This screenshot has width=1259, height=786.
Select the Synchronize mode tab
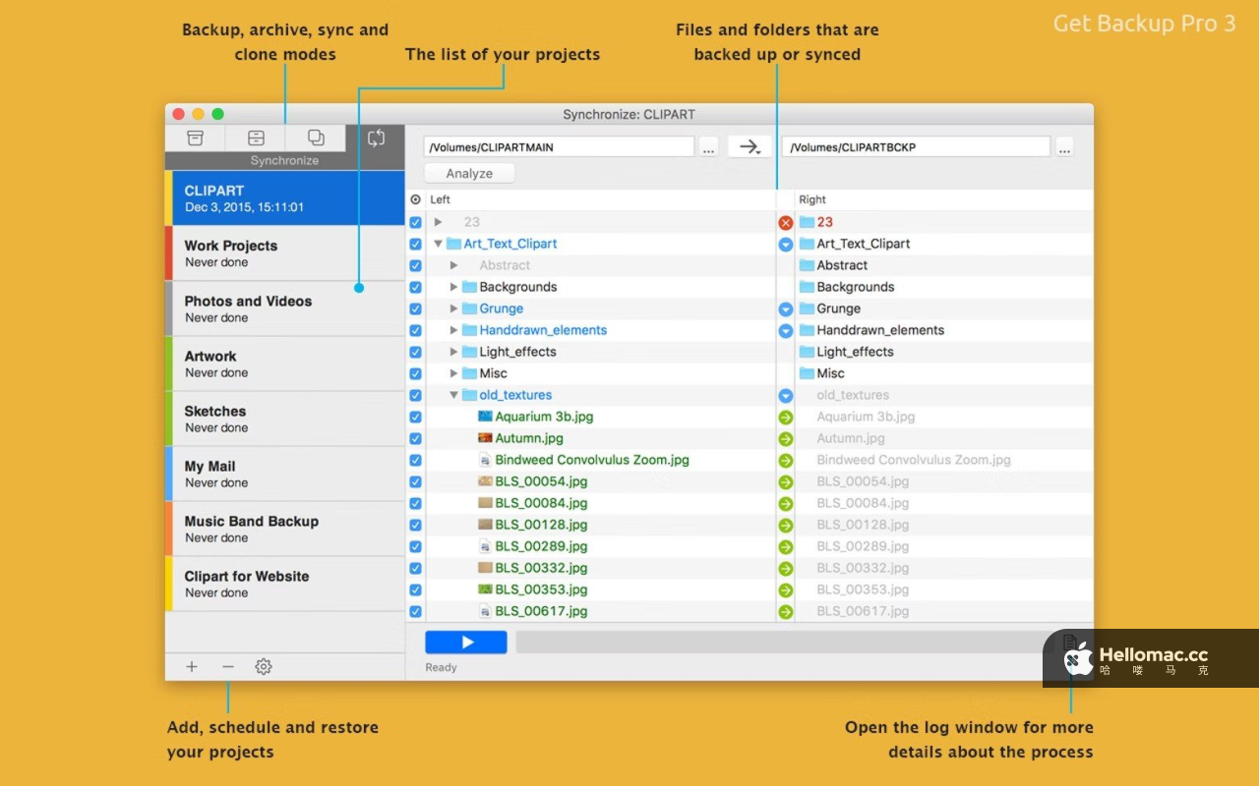pos(376,139)
